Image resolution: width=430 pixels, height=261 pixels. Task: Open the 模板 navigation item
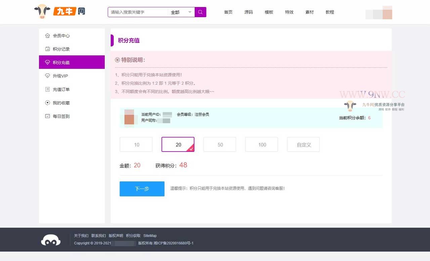[x=269, y=12]
